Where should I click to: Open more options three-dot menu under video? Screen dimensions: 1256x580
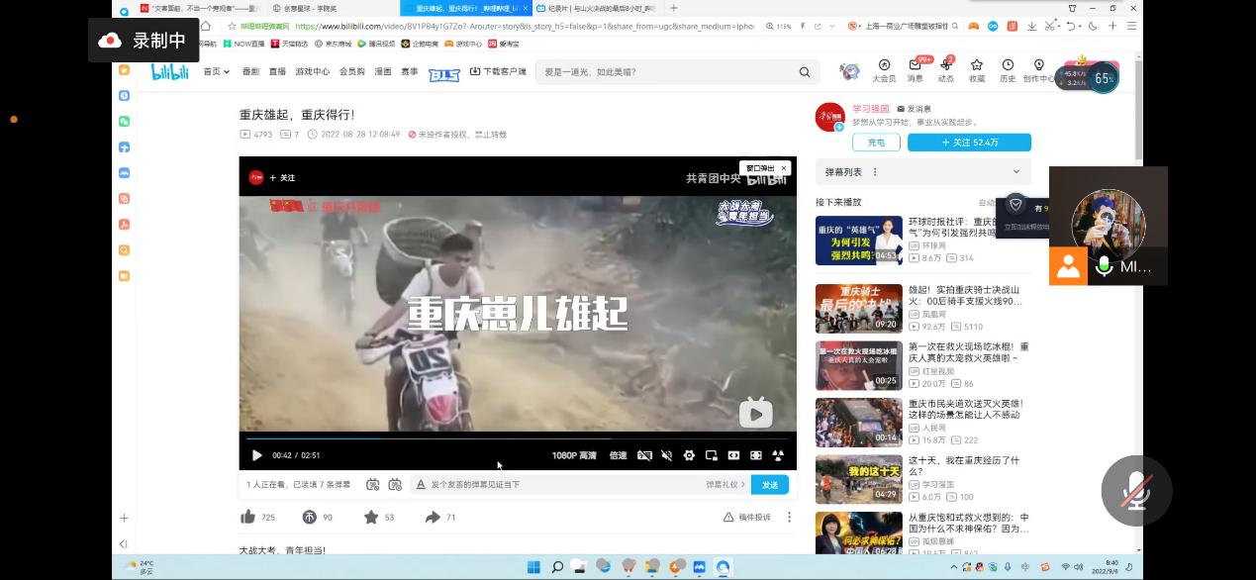(x=789, y=517)
